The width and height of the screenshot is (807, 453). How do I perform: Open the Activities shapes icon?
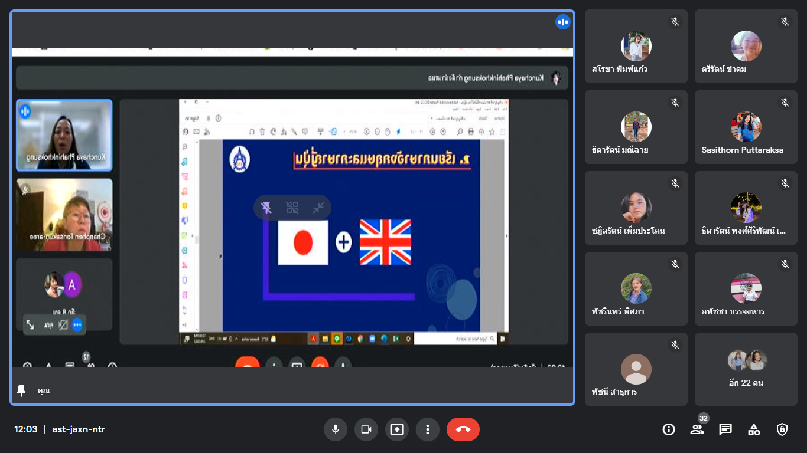[x=754, y=429]
